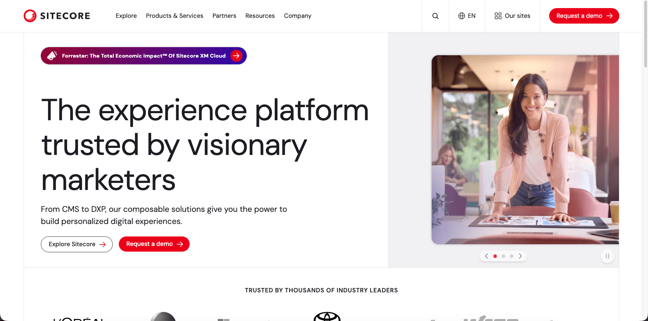The height and width of the screenshot is (321, 648).
Task: Expand the Explore menu
Action: pyautogui.click(x=126, y=16)
